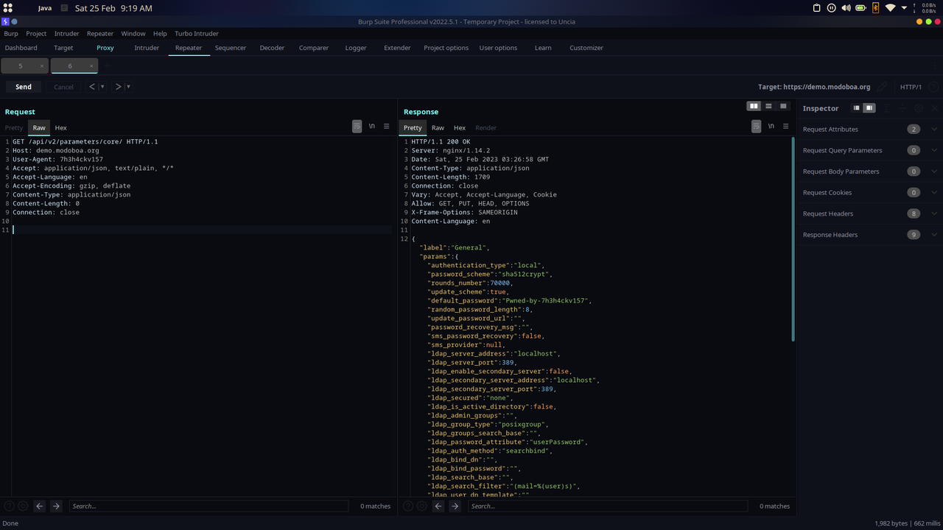Close Repeater tab 5

[x=42, y=66]
